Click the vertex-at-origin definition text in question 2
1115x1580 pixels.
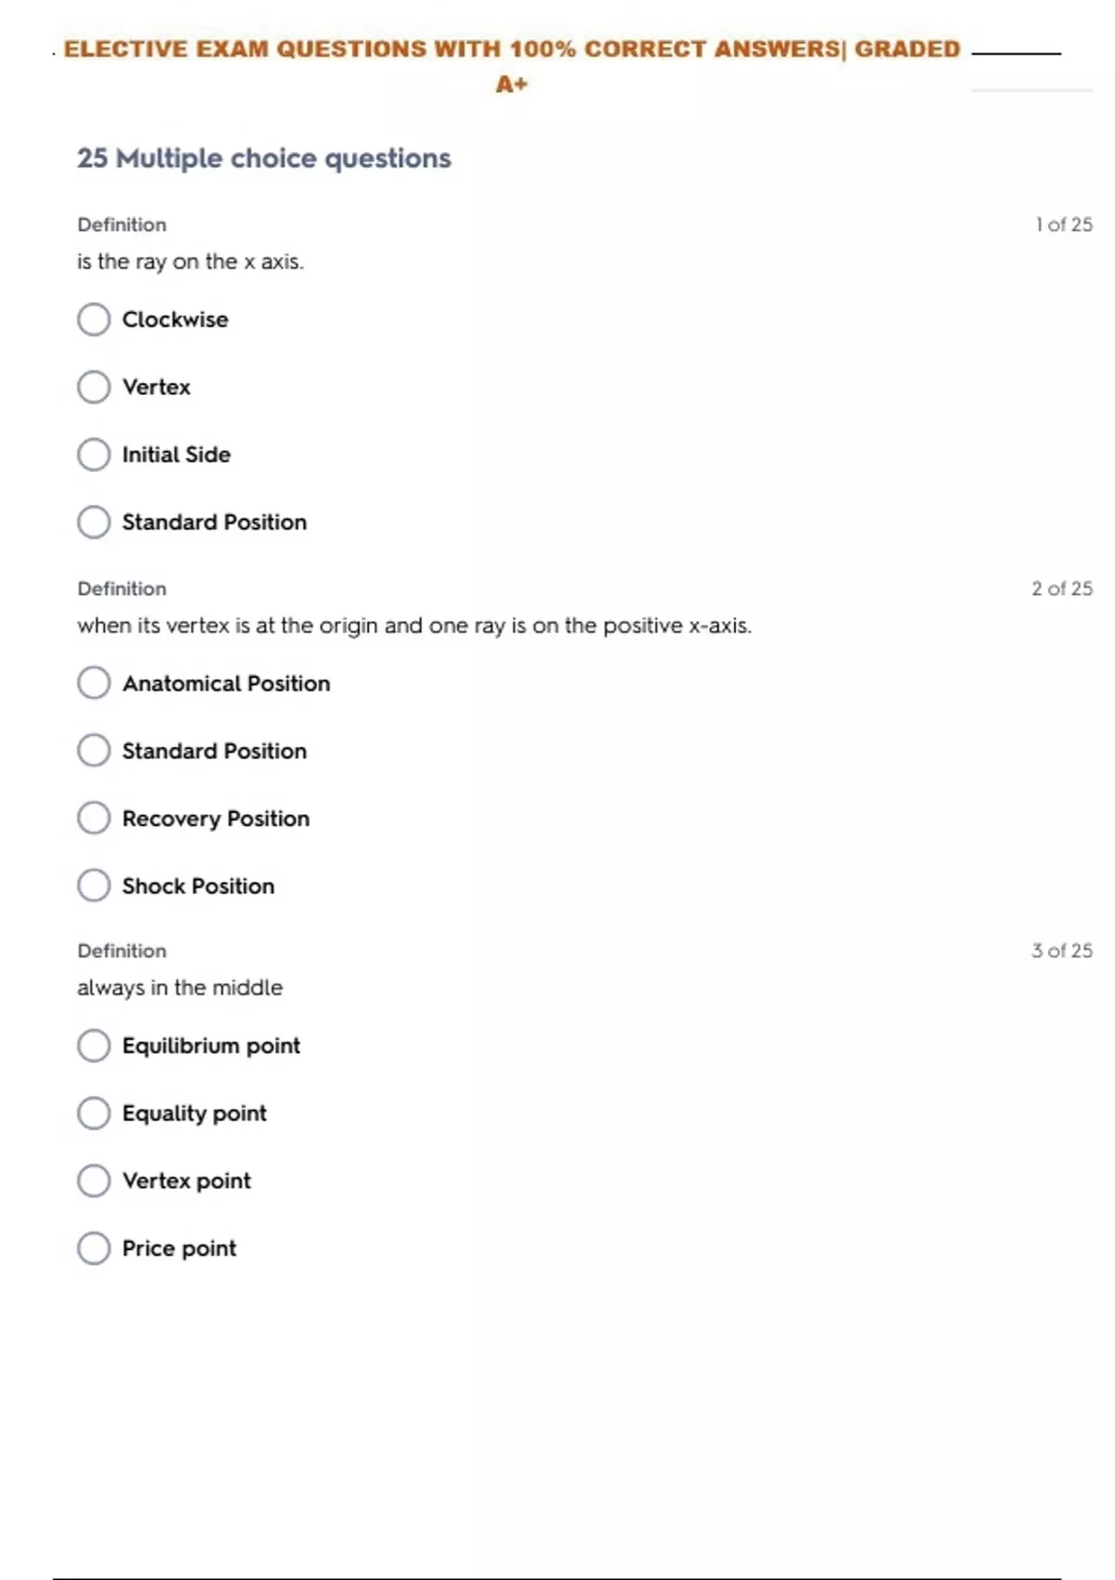click(414, 626)
